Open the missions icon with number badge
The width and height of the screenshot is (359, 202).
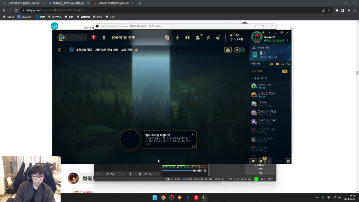pos(261,161)
